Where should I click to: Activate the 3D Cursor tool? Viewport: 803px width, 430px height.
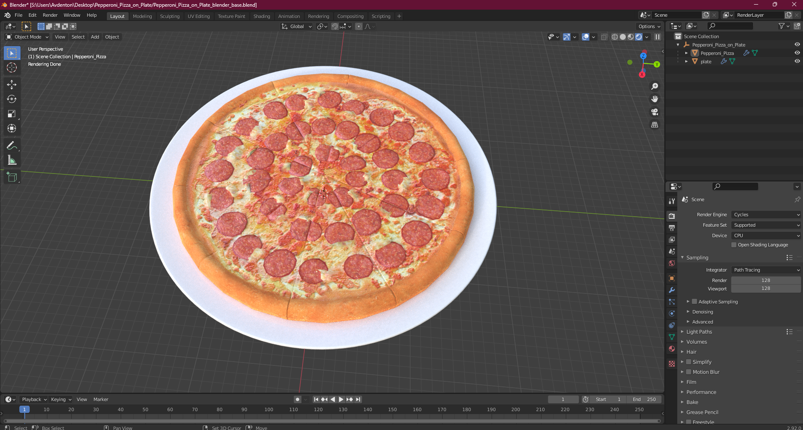tap(12, 67)
